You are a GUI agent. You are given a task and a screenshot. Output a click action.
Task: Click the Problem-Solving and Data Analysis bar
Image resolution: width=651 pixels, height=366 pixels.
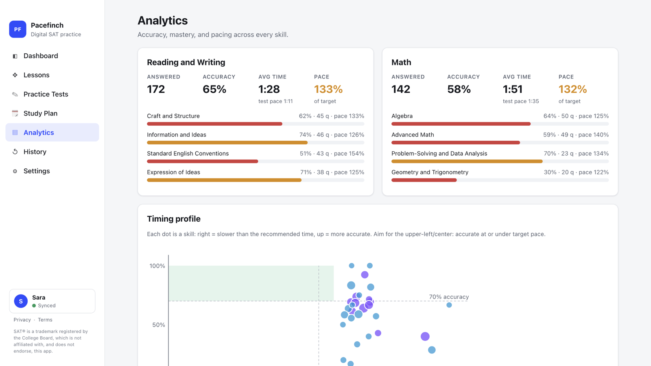click(500, 161)
